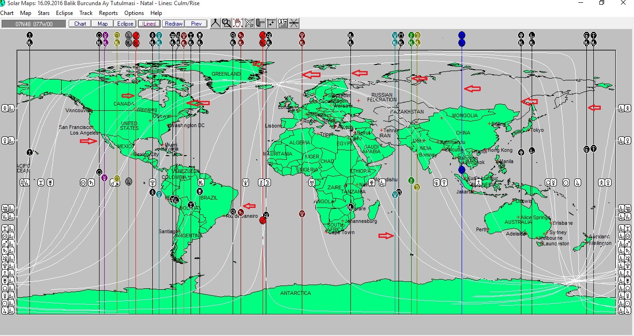Click the Eclipse toolbar button

pos(125,23)
